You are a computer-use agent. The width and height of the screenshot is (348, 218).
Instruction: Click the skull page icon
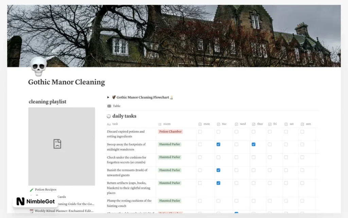coord(39,67)
